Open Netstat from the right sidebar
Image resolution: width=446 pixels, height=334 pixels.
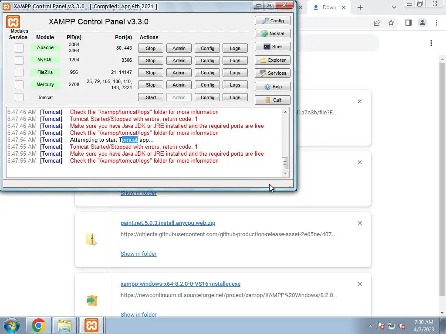273,33
